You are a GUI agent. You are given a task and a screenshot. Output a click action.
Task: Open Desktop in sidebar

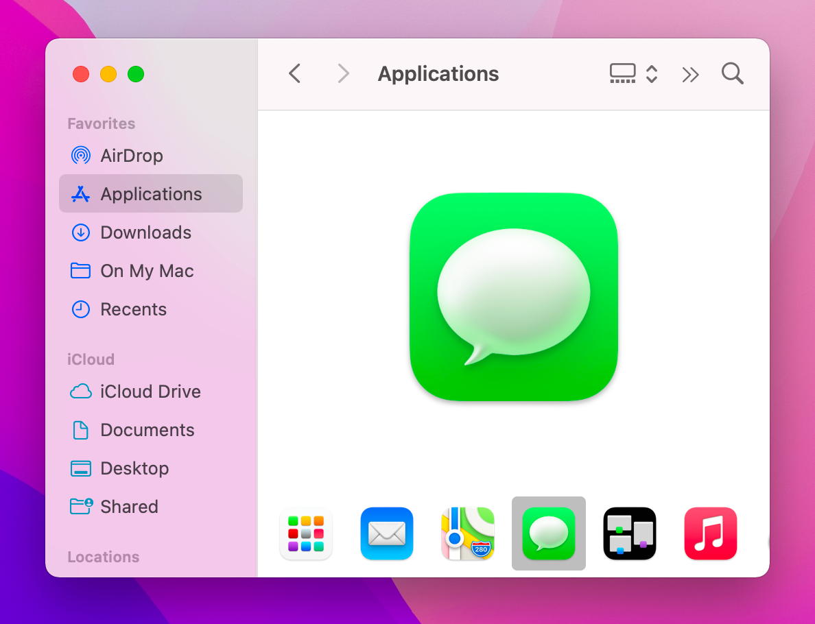pos(151,468)
